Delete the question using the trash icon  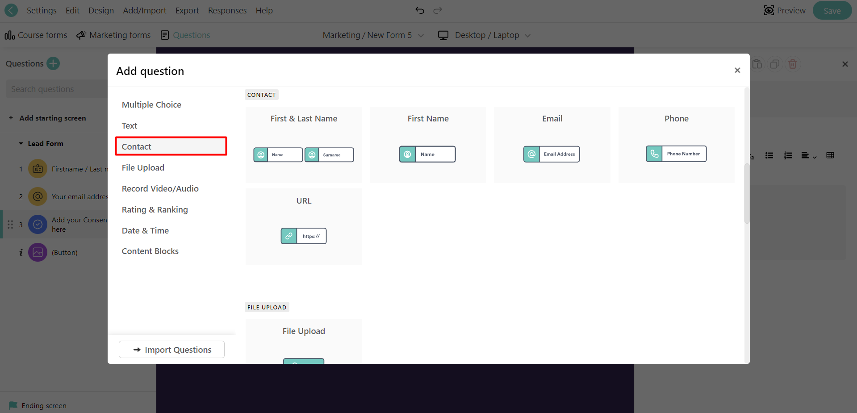792,64
